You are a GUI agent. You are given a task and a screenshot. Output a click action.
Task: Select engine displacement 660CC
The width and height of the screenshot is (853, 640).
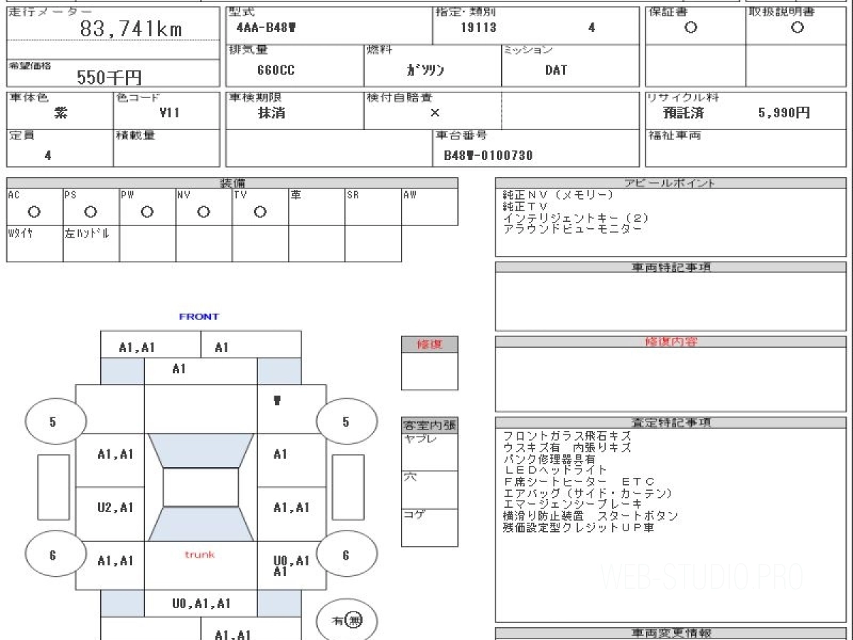pos(277,70)
